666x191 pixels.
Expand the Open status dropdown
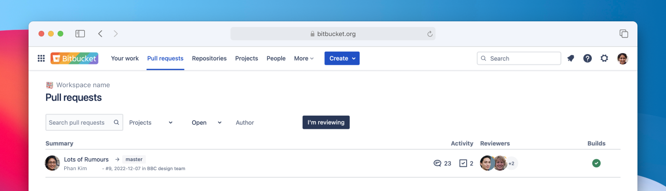pyautogui.click(x=206, y=122)
